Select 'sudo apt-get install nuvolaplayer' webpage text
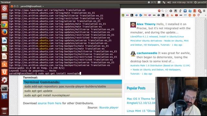207x116 pixels. click(x=47, y=95)
